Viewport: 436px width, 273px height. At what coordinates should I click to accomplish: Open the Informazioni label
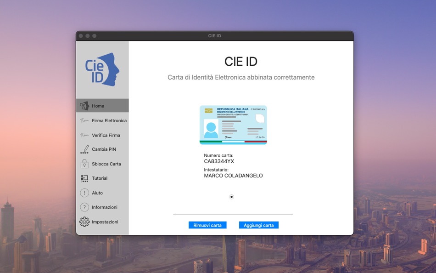tap(105, 207)
